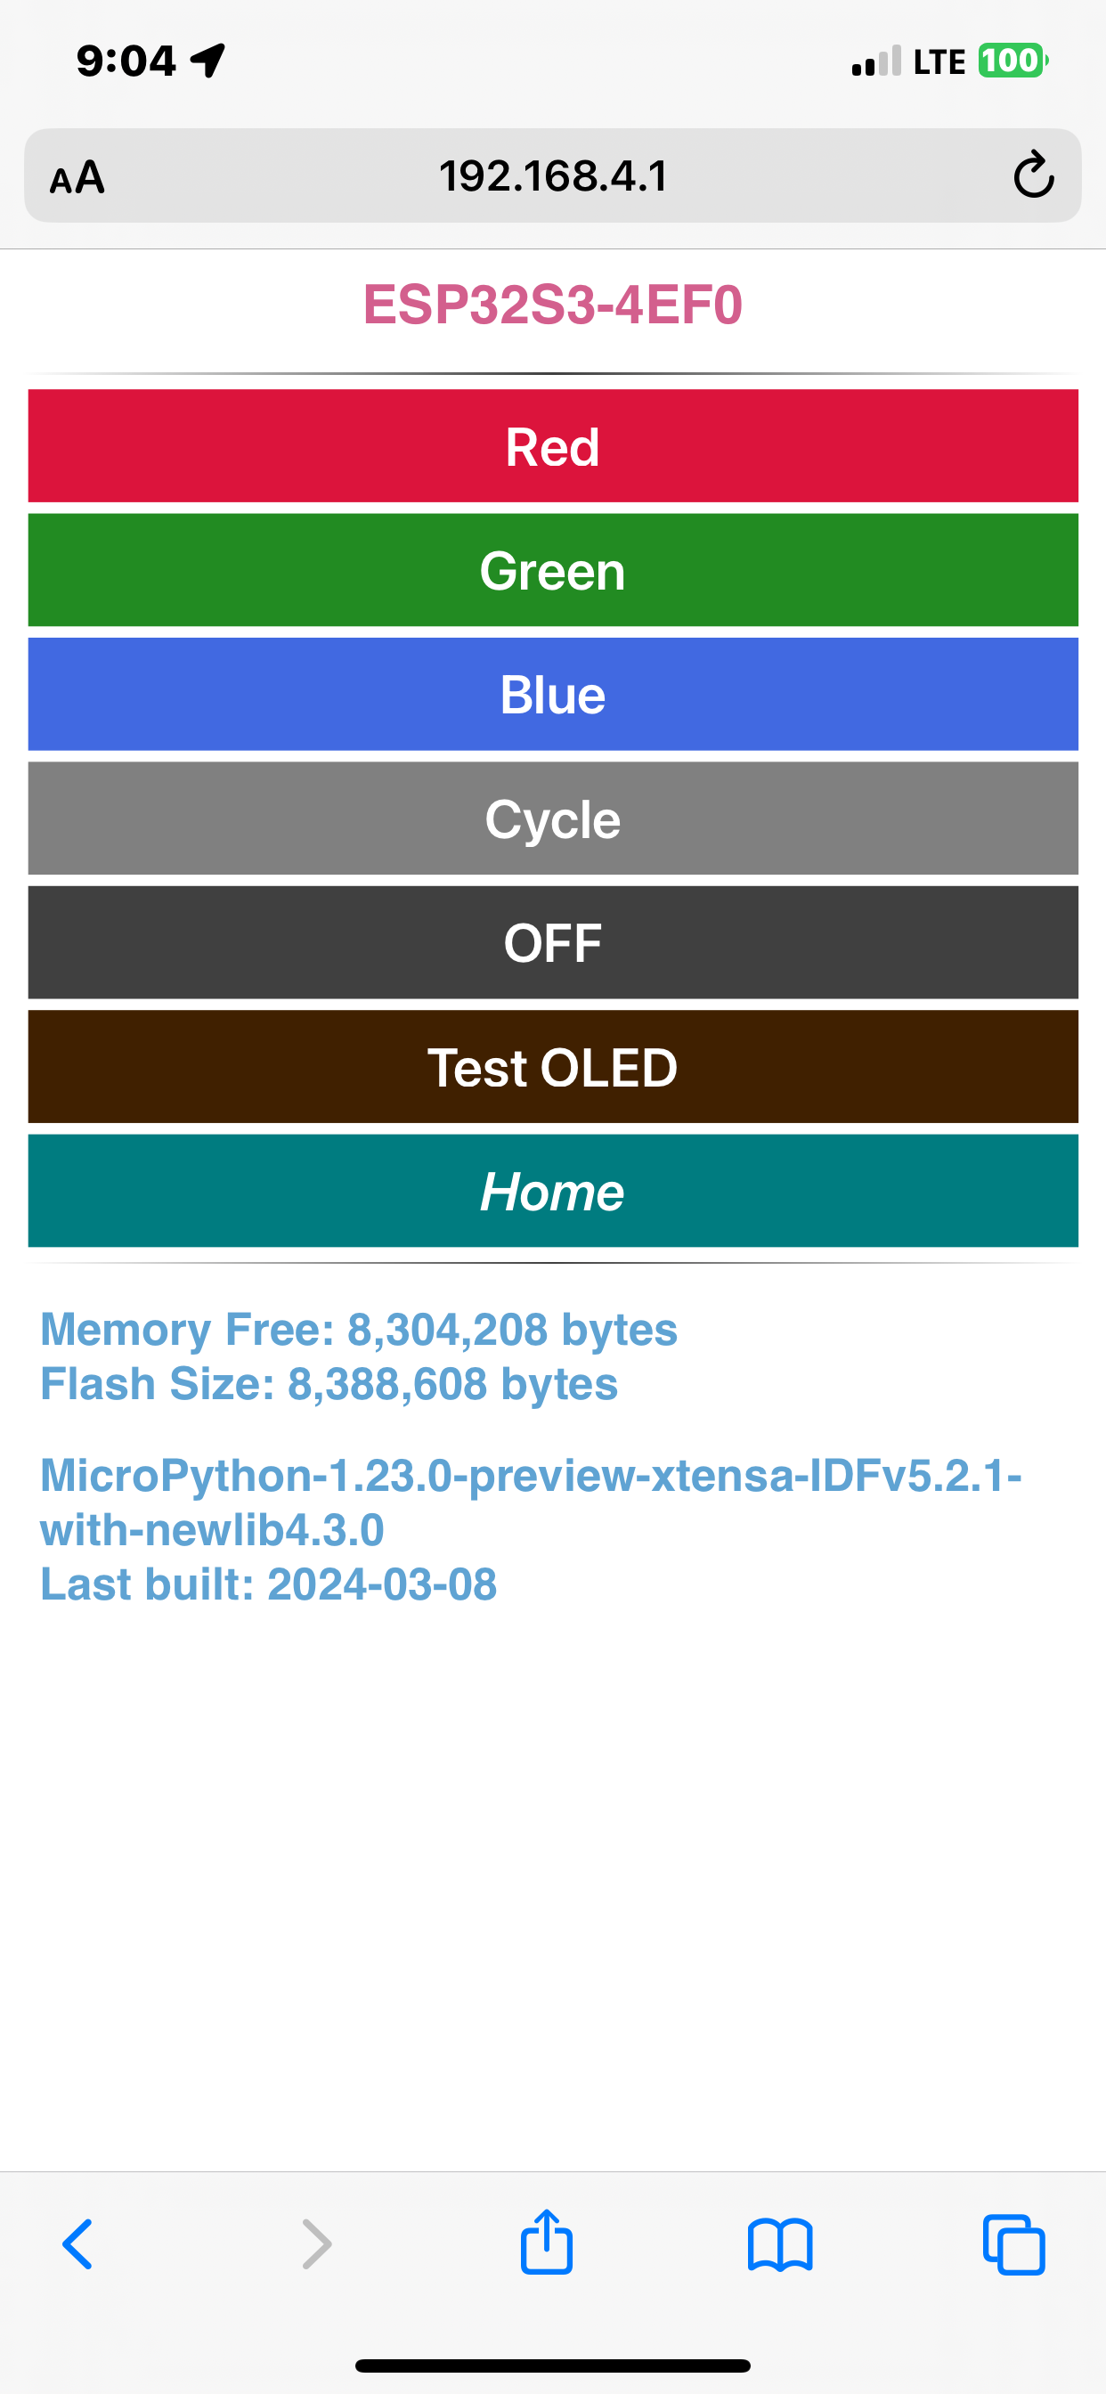Go to the Home page link

point(553,1191)
